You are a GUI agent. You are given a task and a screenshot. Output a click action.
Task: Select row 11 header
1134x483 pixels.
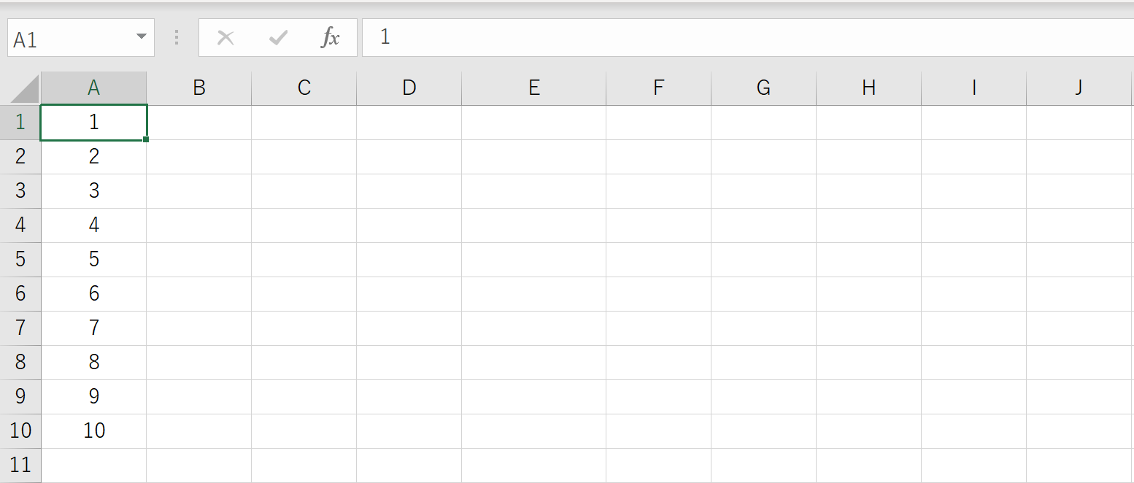pyautogui.click(x=20, y=465)
